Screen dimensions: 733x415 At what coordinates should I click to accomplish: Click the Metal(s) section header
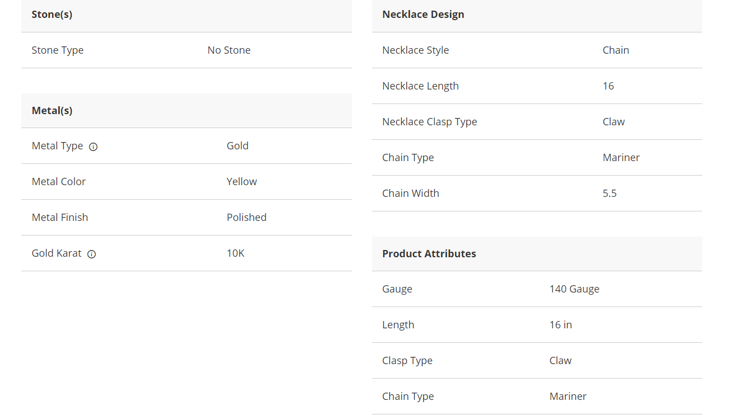(x=187, y=111)
